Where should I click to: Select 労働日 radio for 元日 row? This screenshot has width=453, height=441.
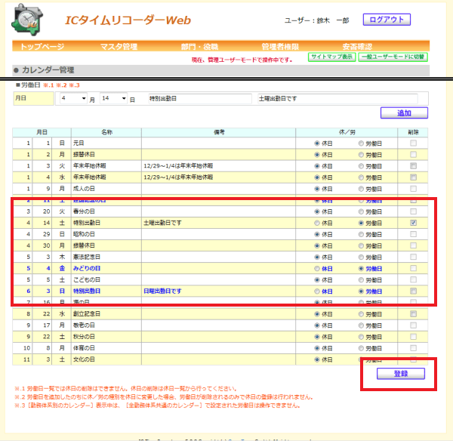point(361,143)
